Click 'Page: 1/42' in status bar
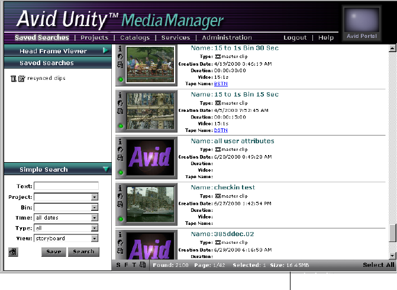 click(209, 265)
